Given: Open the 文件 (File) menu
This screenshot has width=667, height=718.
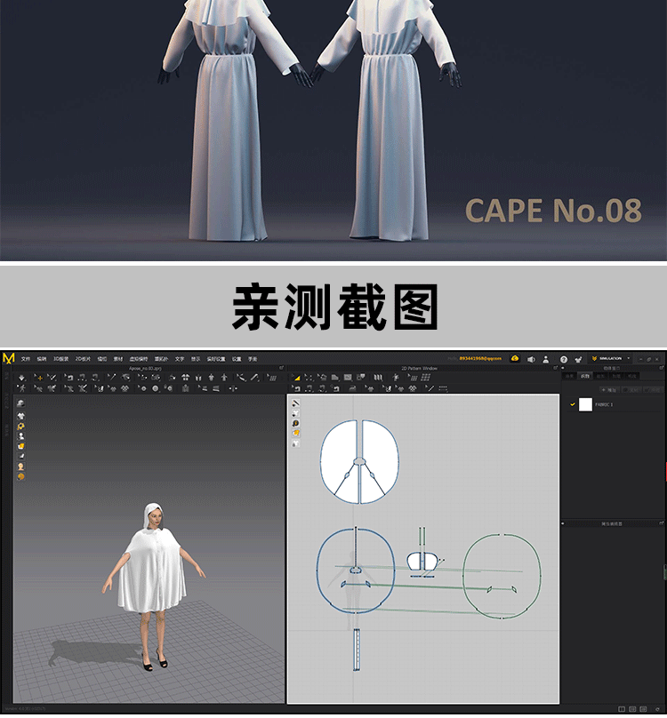Looking at the screenshot, I should click(26, 359).
